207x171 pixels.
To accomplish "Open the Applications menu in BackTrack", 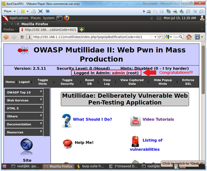I will tap(19, 18).
